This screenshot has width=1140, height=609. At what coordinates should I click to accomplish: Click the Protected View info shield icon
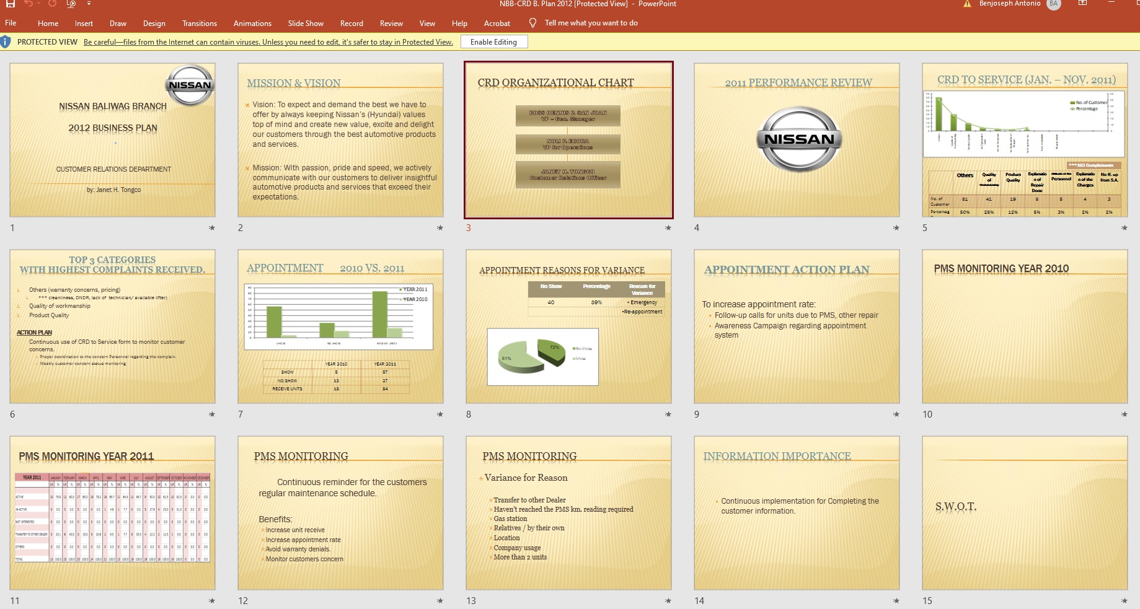tap(6, 42)
